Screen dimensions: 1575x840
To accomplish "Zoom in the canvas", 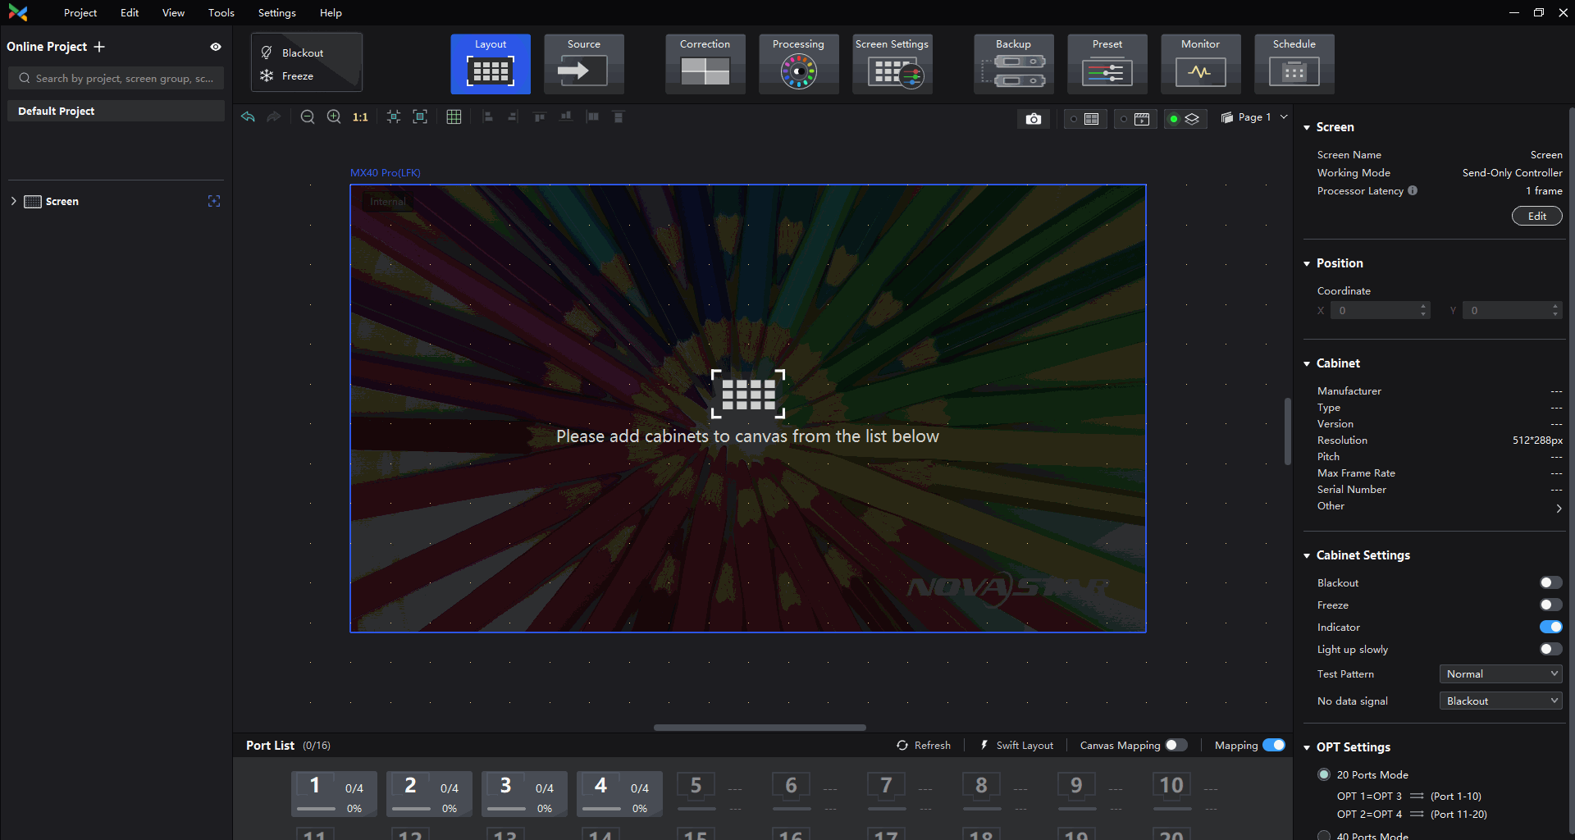I will [334, 117].
